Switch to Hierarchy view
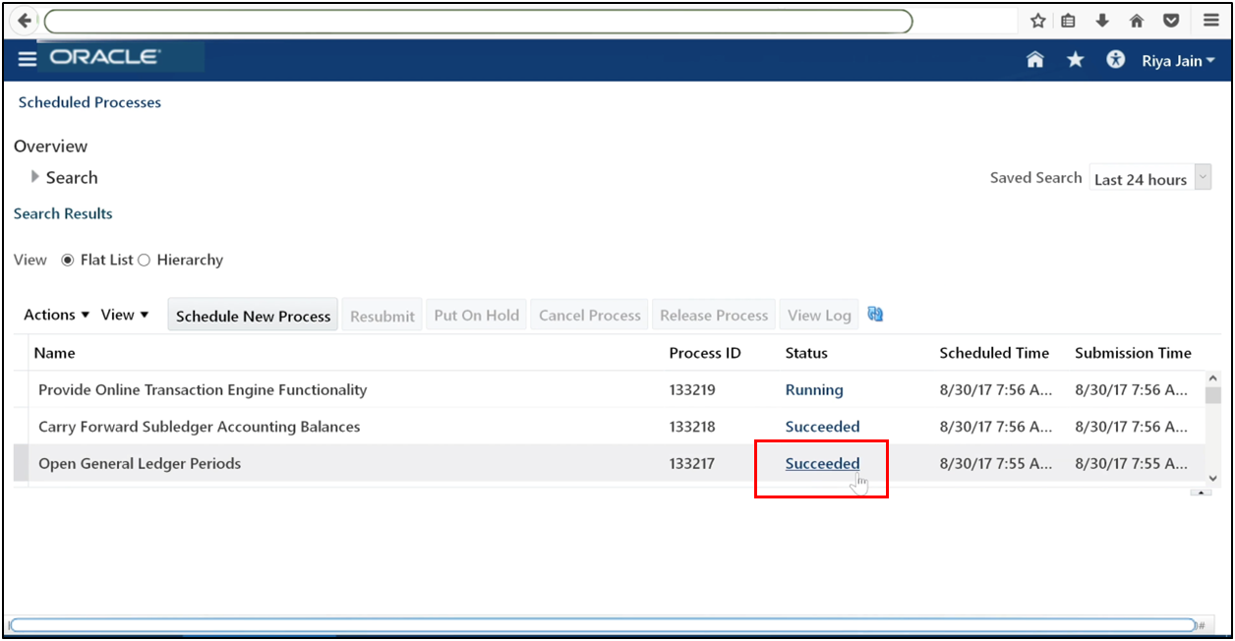This screenshot has height=641, width=1235. (x=143, y=260)
